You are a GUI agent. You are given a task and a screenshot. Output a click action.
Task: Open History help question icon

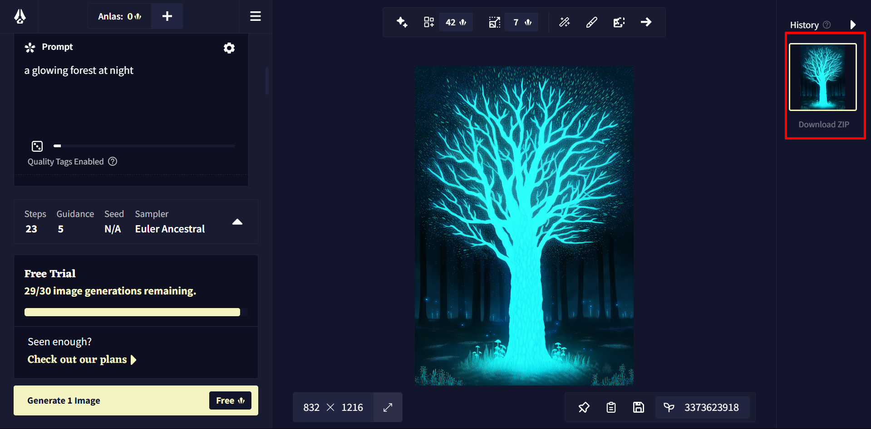tap(827, 25)
